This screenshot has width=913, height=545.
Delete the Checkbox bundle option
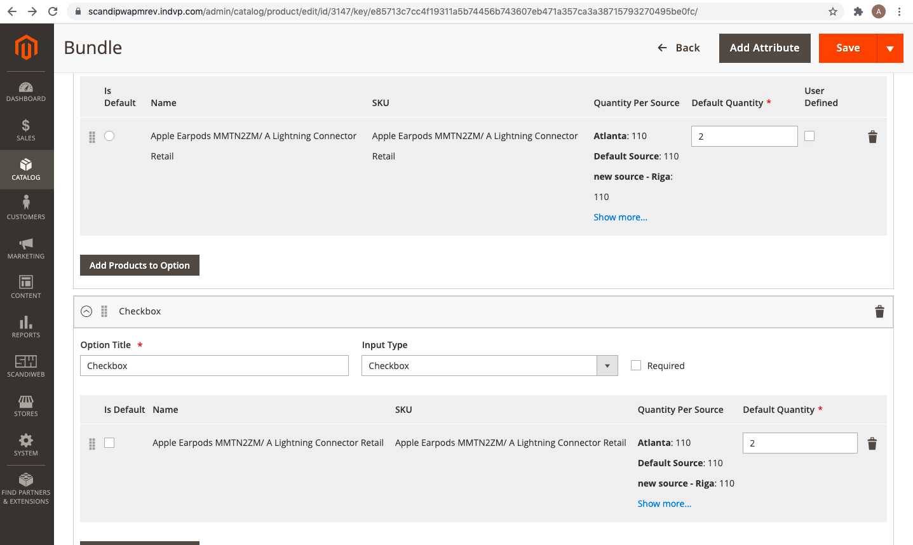880,311
